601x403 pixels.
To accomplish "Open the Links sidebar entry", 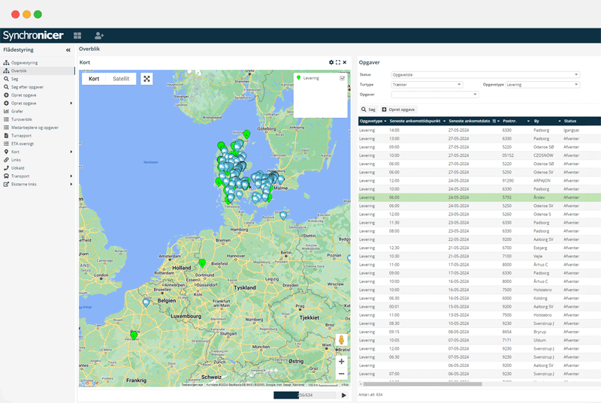I will pyautogui.click(x=16, y=160).
